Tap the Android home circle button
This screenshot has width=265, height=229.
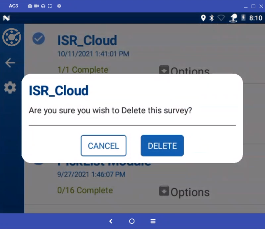[x=132, y=221]
